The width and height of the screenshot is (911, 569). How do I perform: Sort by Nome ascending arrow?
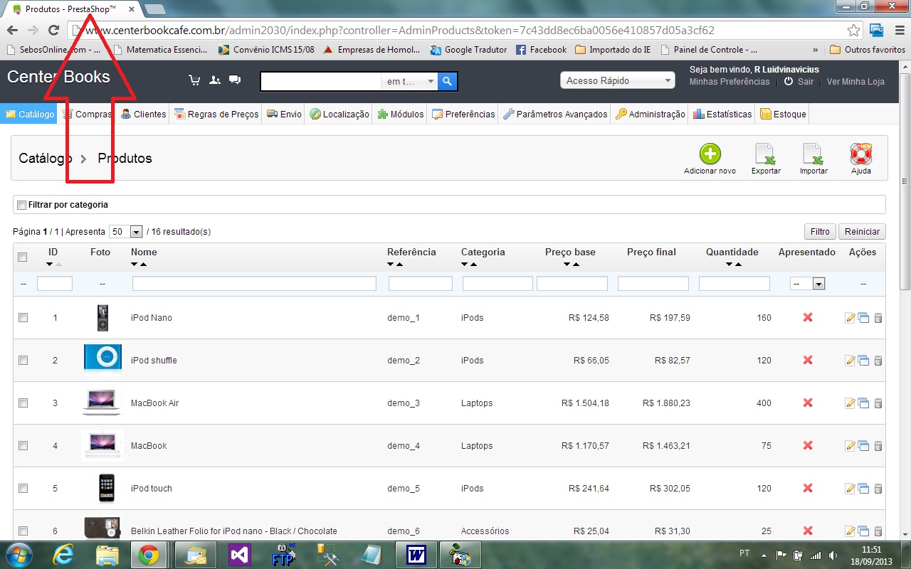(x=143, y=265)
